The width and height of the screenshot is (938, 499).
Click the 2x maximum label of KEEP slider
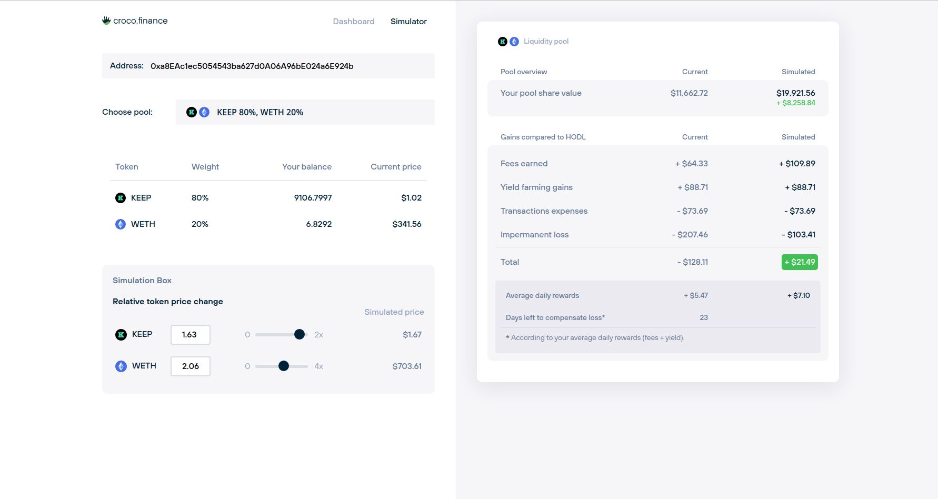(318, 335)
